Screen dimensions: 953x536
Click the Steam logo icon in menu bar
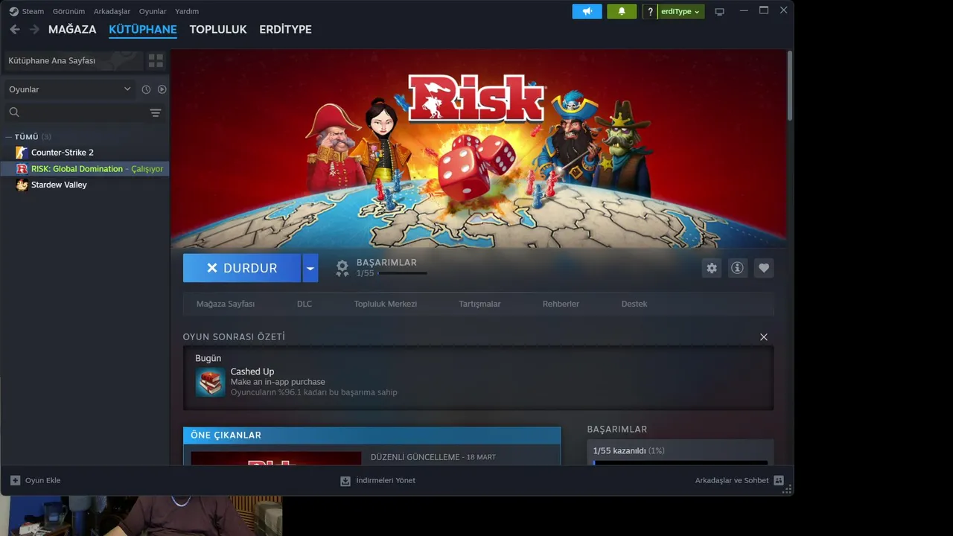[13, 11]
